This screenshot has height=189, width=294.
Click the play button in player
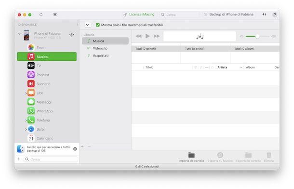click(147, 36)
